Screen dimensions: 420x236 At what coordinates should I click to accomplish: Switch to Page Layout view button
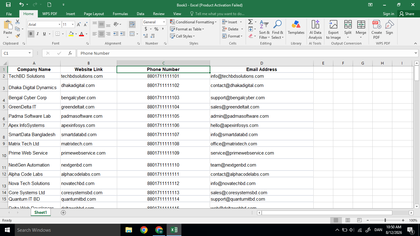(348, 220)
